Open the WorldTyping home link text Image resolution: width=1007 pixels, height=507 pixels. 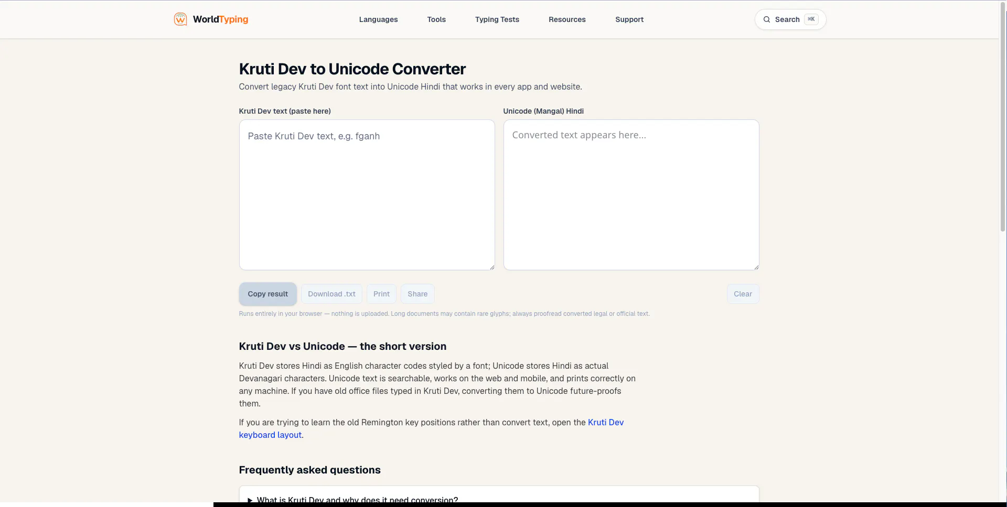point(220,19)
